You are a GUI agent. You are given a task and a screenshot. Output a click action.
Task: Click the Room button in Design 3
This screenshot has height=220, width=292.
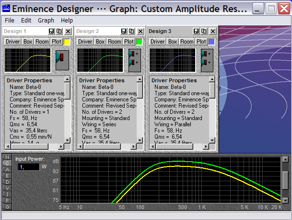pyautogui.click(x=187, y=42)
